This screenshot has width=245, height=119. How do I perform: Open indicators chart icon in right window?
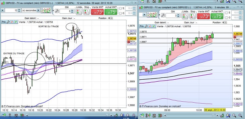[152, 15]
